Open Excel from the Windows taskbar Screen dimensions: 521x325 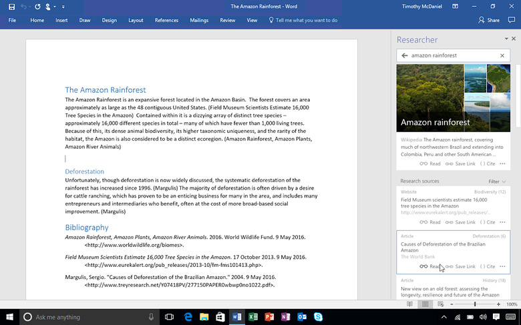tap(253, 317)
